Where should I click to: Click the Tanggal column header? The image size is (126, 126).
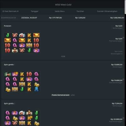tap(35, 11)
